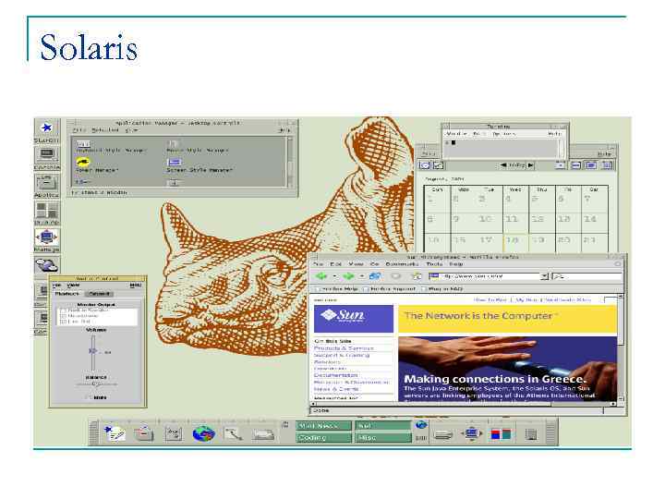665x499 pixels.
Task: Click the browser Home icon
Action: tap(417, 276)
